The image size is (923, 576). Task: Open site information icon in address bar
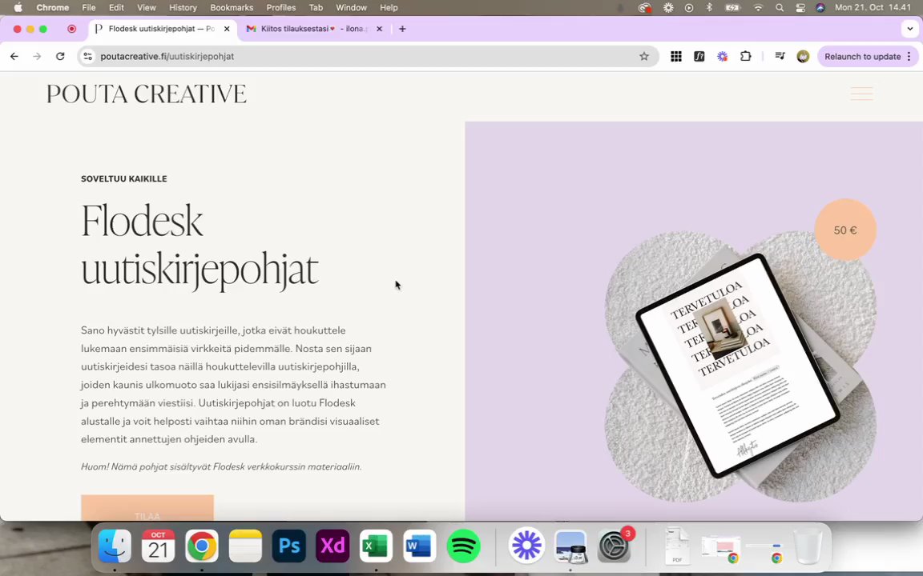coord(87,57)
